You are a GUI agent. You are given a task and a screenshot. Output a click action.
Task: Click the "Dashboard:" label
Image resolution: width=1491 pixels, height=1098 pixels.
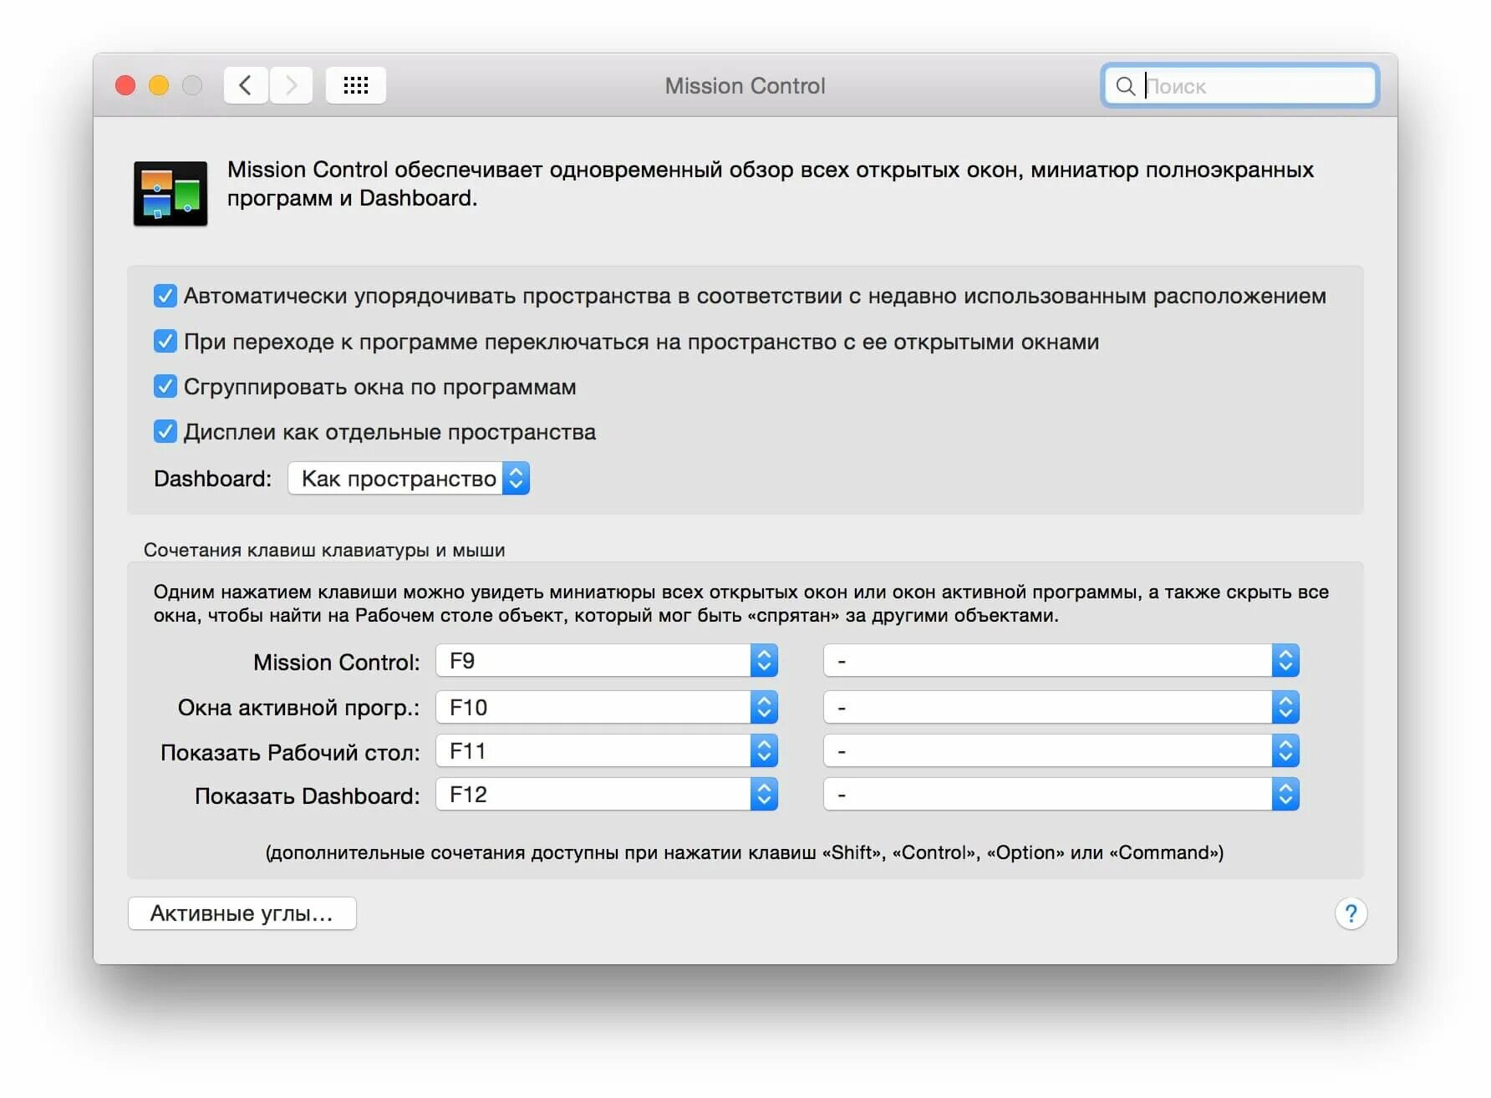[212, 479]
